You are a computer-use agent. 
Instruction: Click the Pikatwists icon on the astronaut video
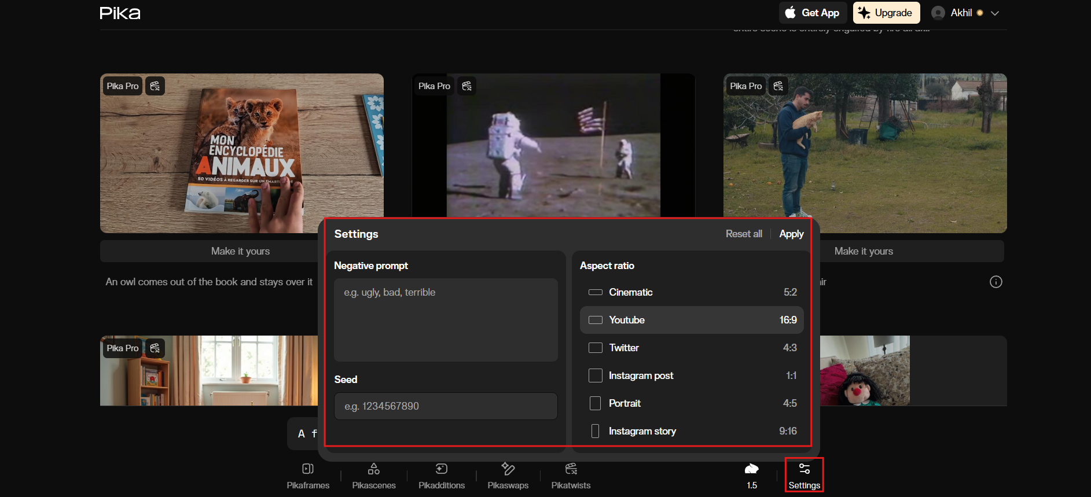coord(466,86)
